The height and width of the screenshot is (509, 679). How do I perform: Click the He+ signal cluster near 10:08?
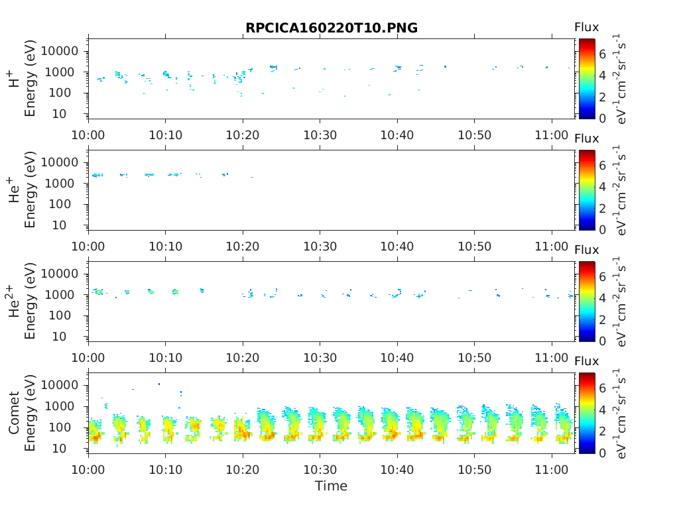[x=149, y=175]
